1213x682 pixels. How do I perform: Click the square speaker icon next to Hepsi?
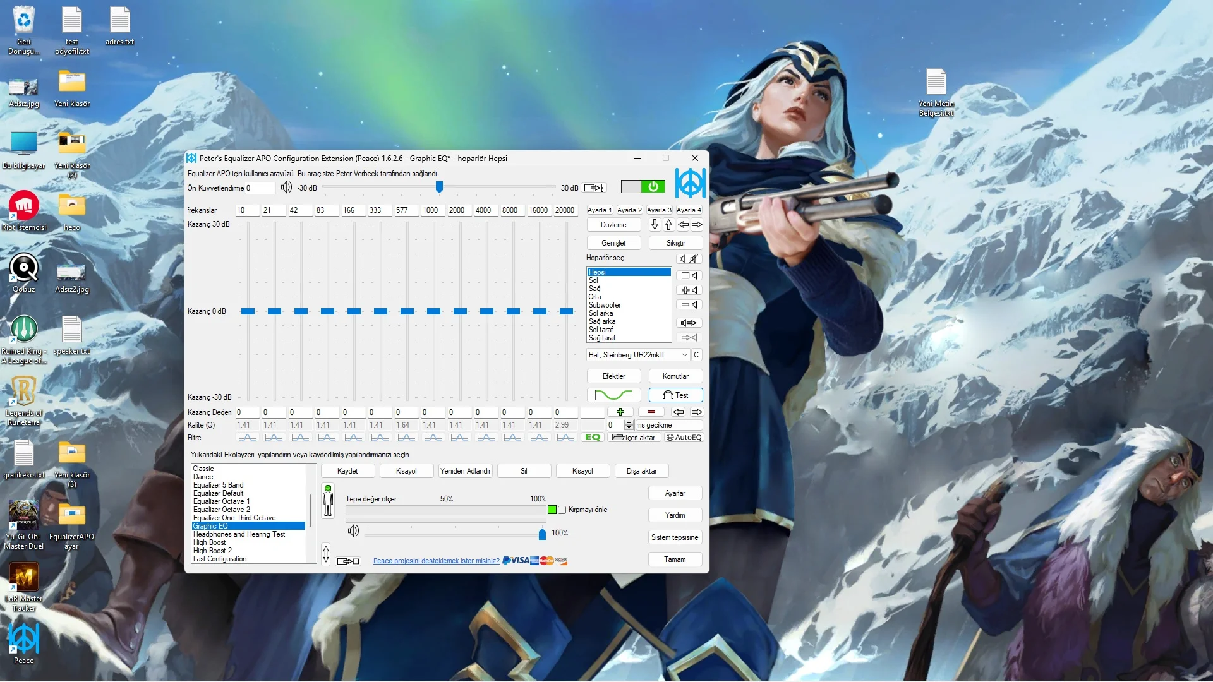tap(689, 276)
